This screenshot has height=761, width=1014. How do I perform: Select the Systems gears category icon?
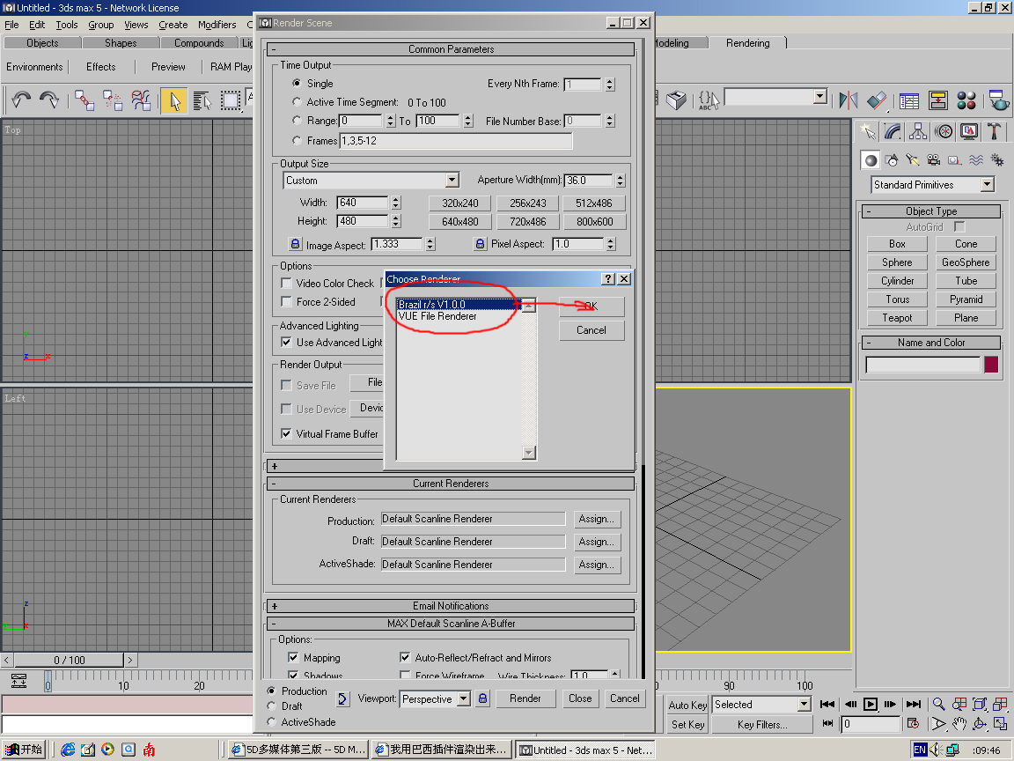997,159
